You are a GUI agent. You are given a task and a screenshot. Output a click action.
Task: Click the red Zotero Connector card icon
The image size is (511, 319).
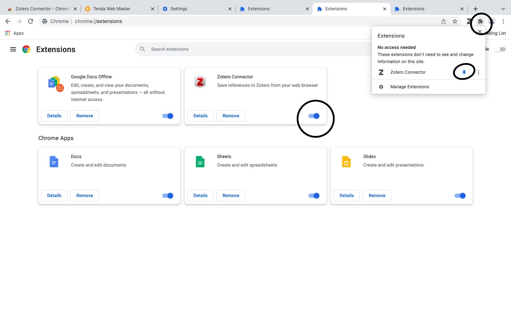coord(200,82)
